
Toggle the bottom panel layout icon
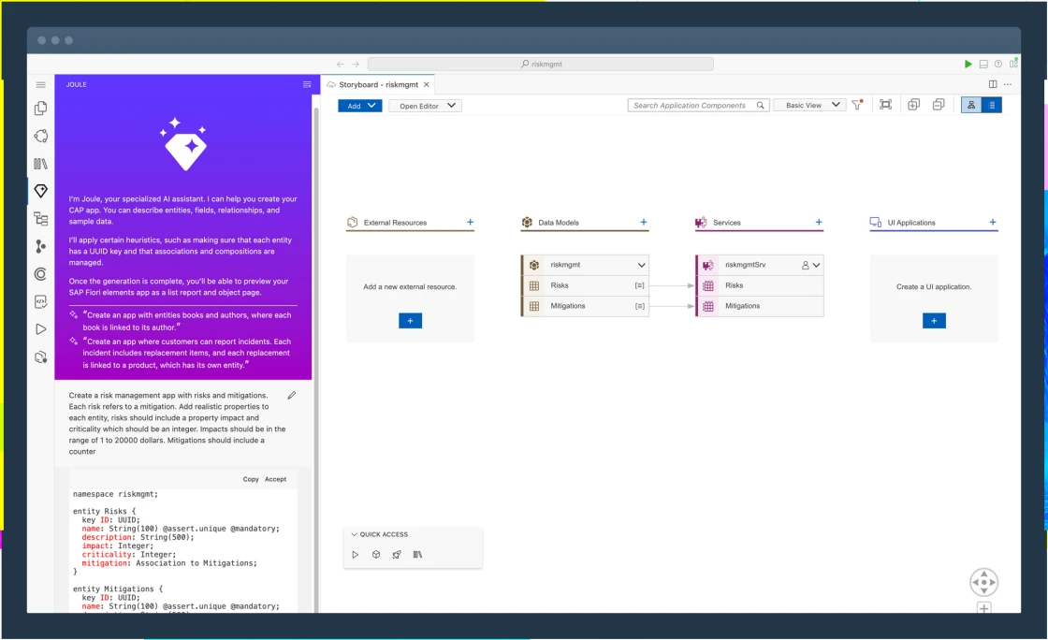click(983, 65)
